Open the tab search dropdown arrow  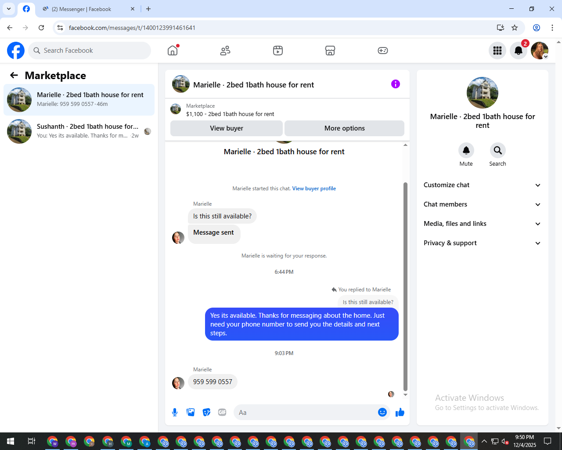(x=9, y=9)
